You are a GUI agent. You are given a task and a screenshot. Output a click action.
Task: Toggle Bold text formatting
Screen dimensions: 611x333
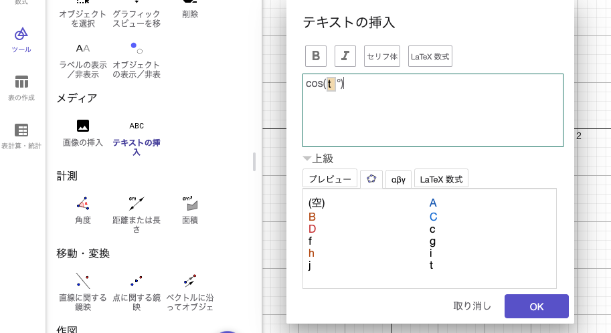click(x=315, y=56)
